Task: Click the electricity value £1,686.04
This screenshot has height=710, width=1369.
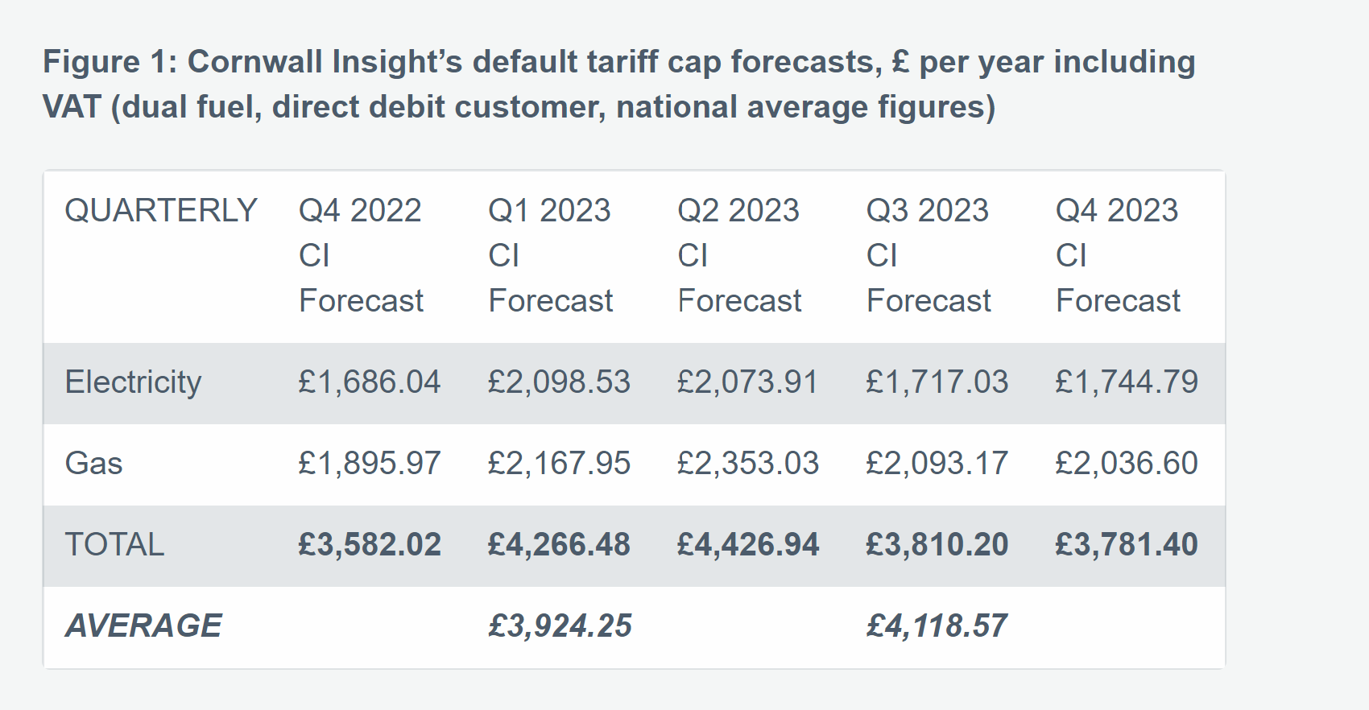Action: click(370, 382)
